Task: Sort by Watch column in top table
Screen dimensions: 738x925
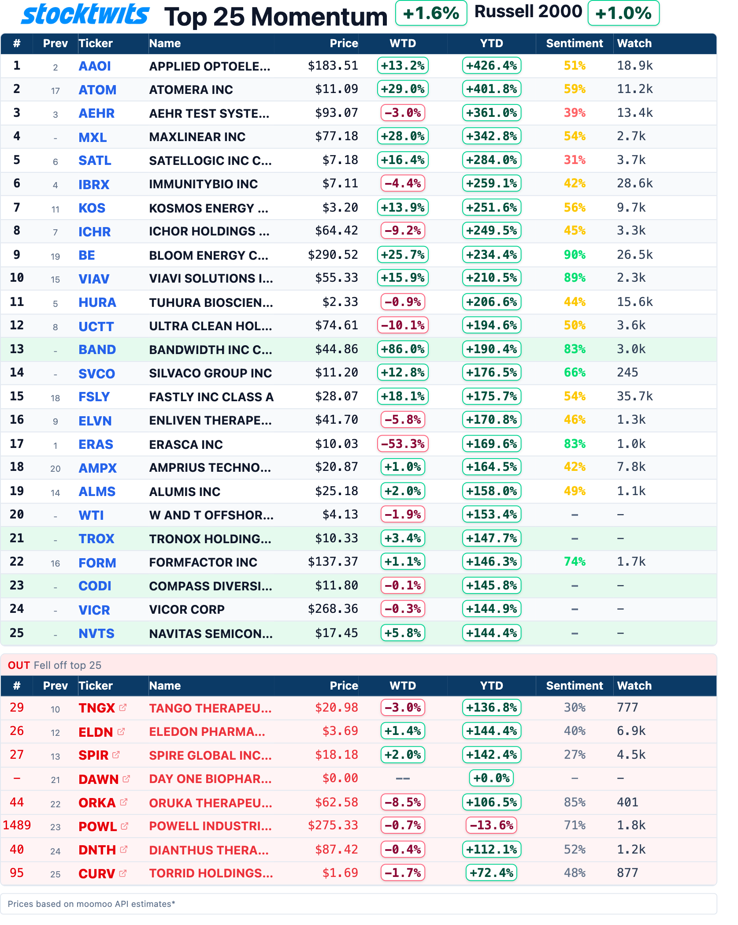Action: tap(634, 43)
